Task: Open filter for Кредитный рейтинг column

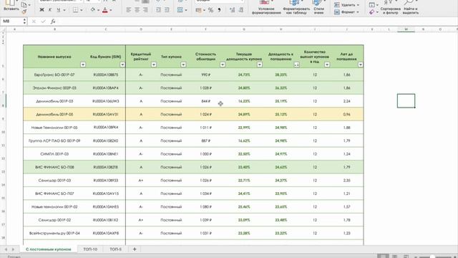Action: (x=154, y=64)
